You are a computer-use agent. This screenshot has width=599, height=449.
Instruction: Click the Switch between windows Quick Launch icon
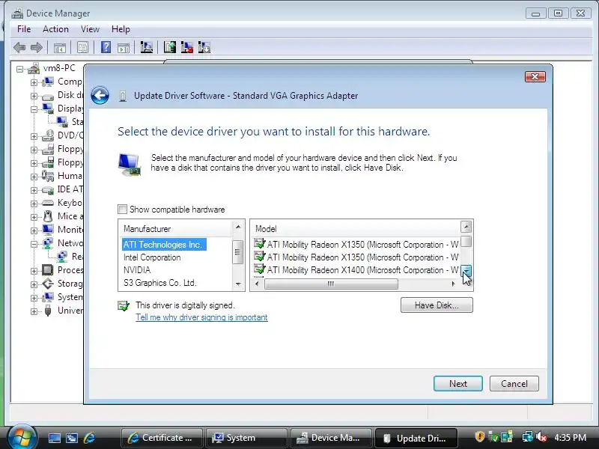click(72, 439)
